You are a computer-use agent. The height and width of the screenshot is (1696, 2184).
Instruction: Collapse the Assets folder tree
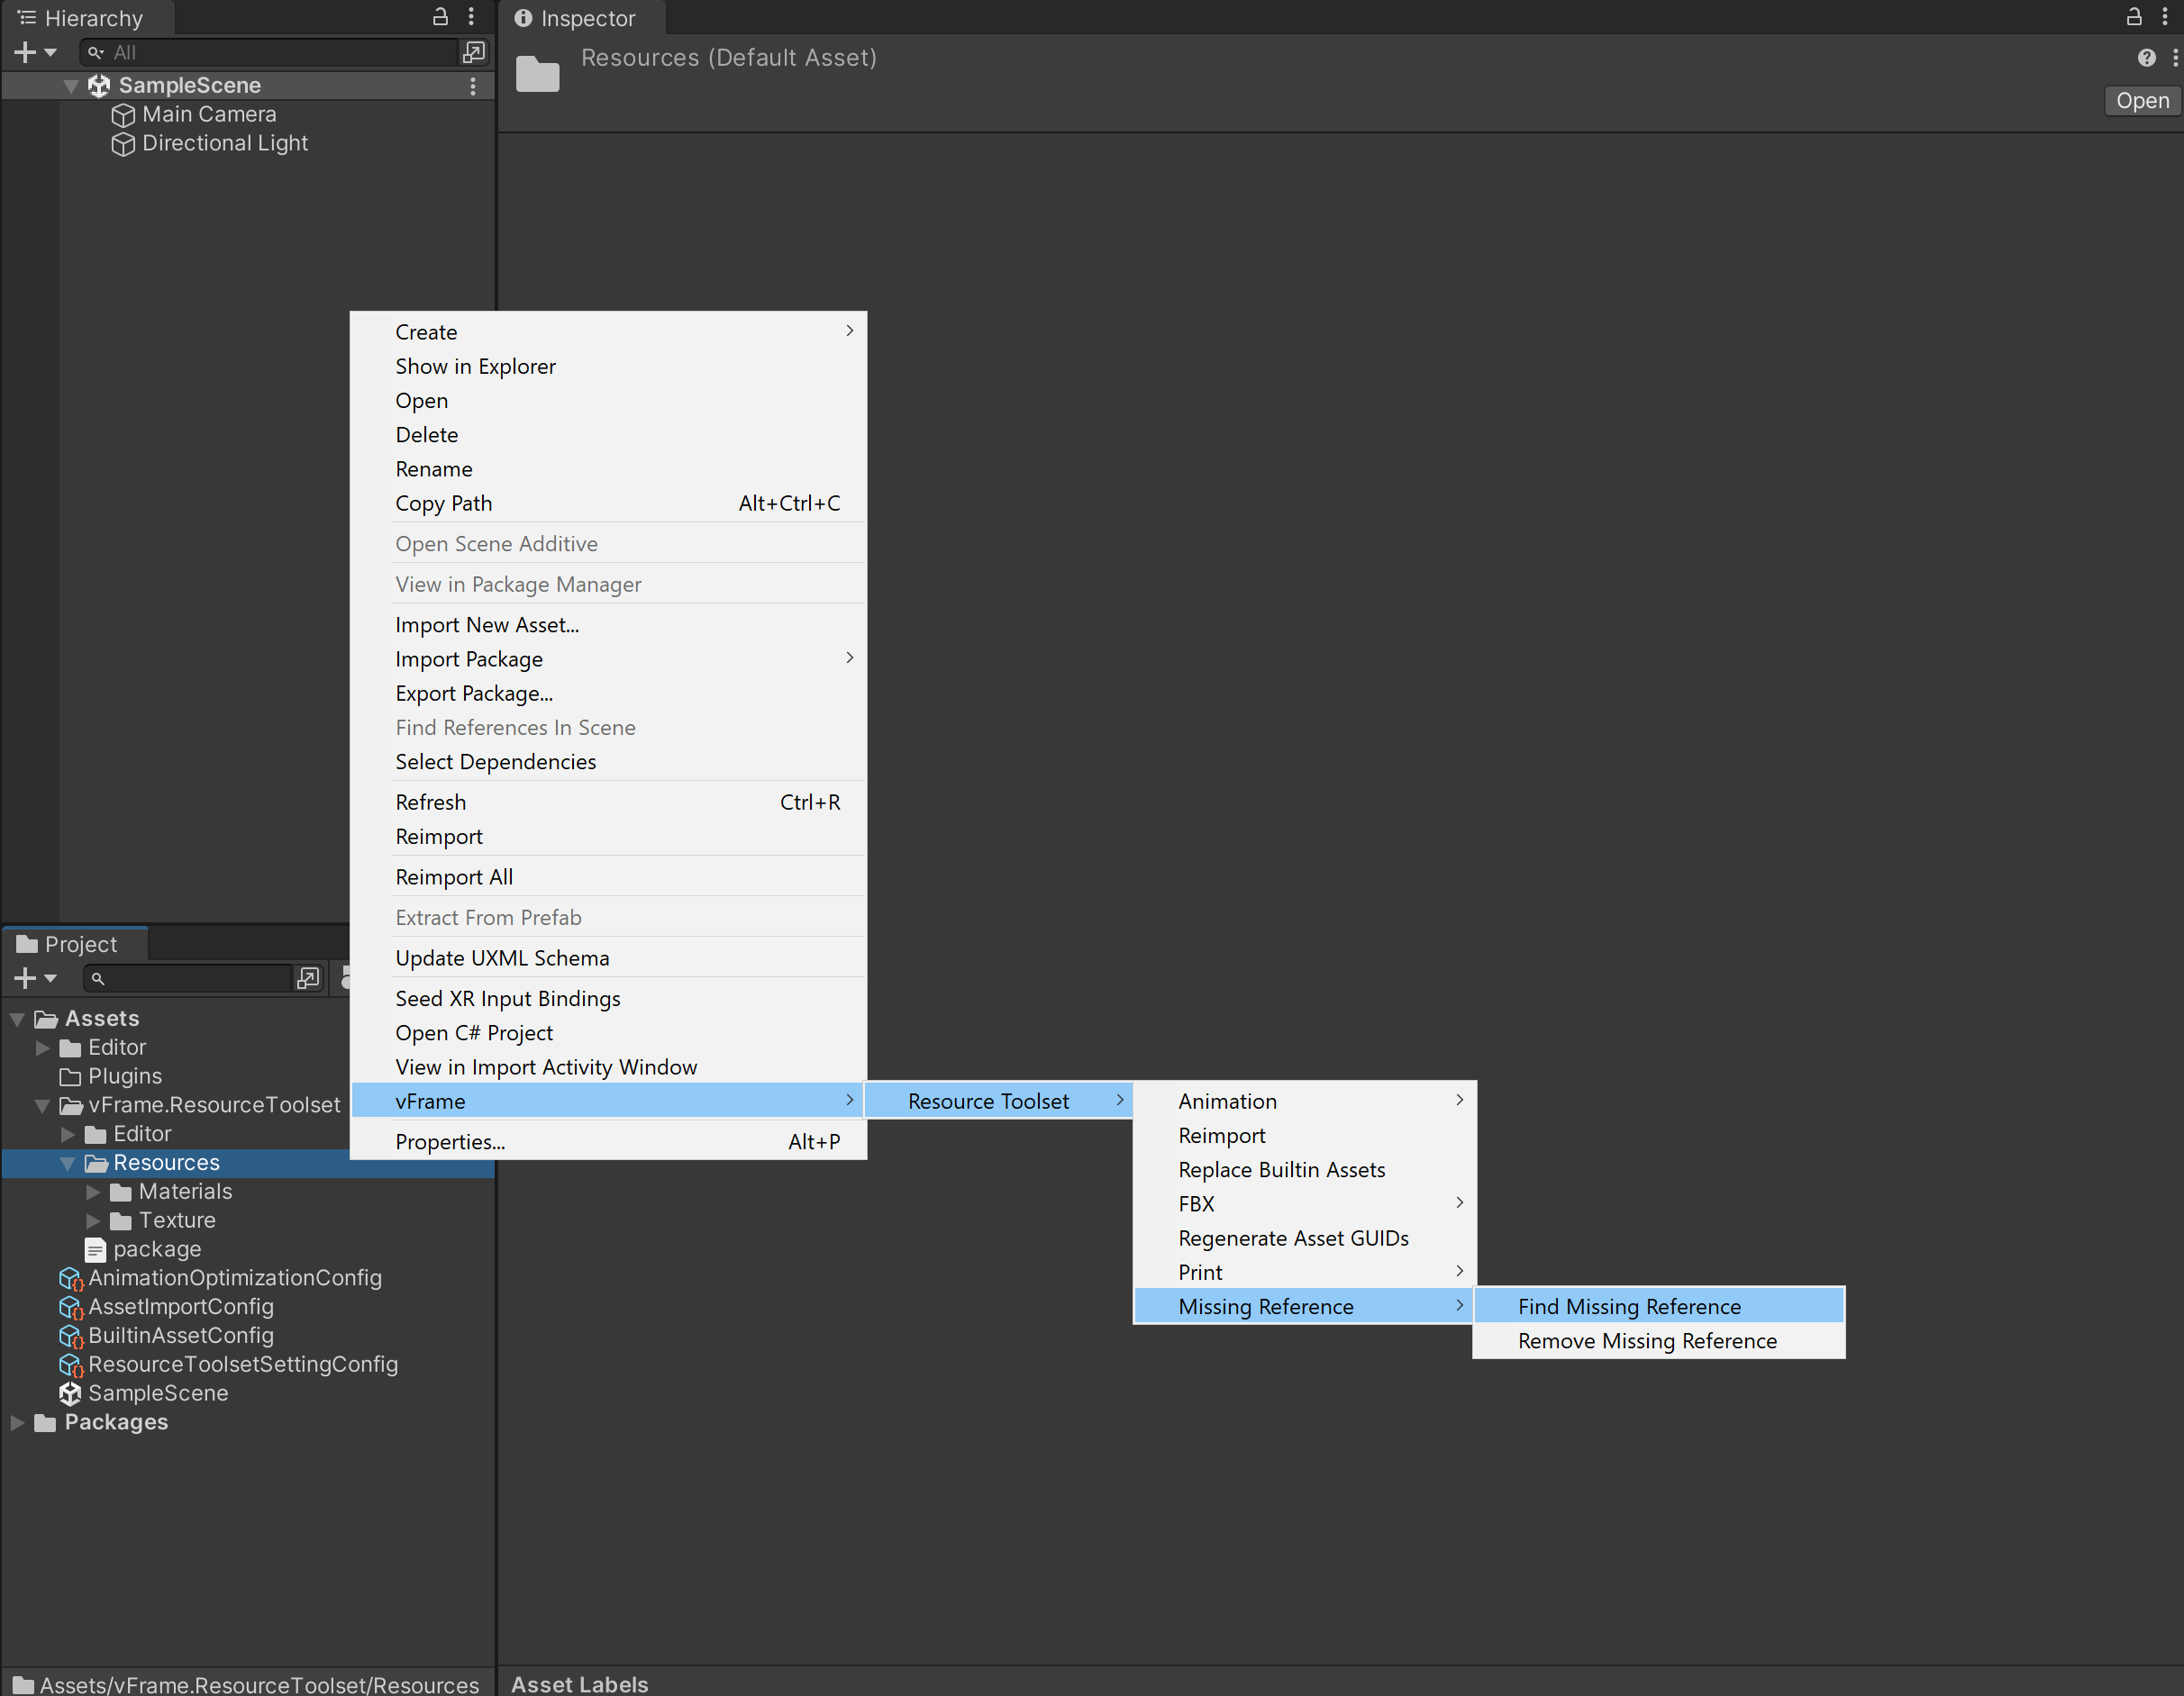[x=17, y=1020]
